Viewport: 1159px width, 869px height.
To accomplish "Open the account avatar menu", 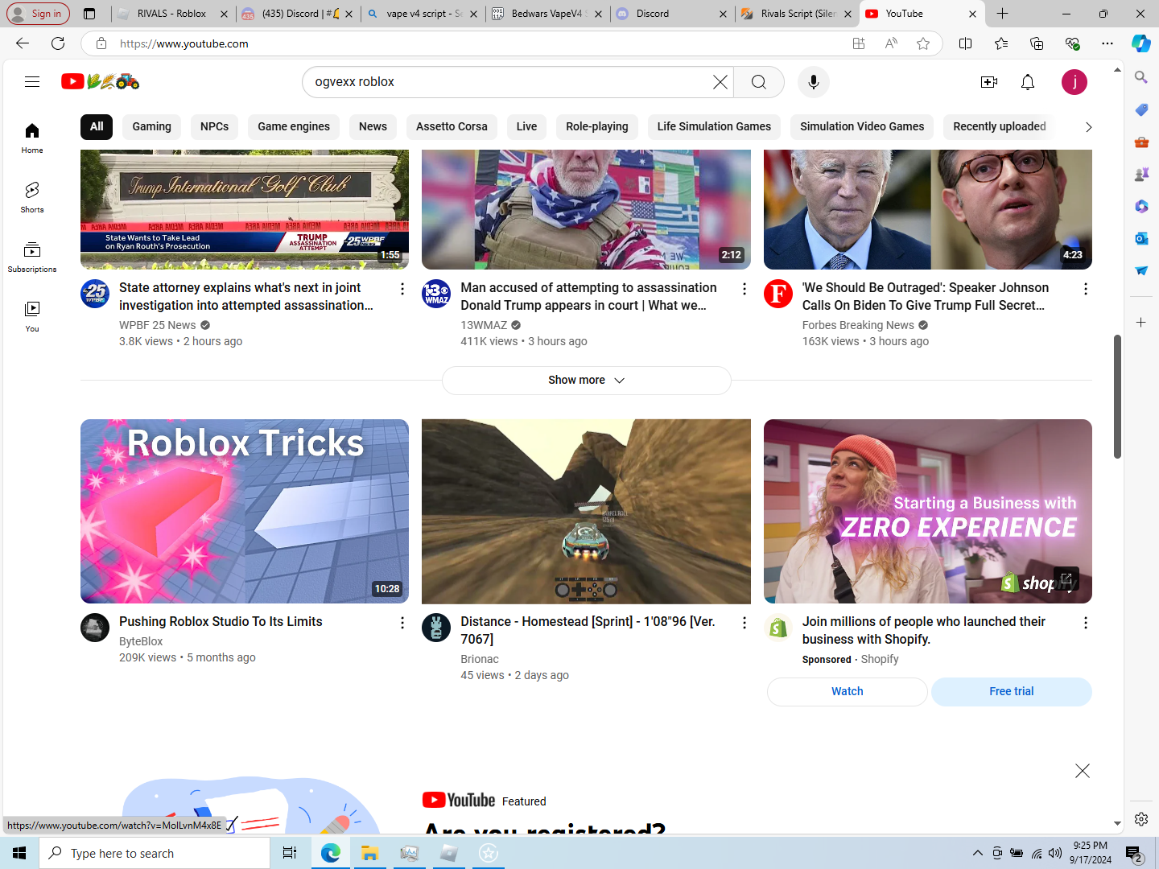I will pos(1074,82).
